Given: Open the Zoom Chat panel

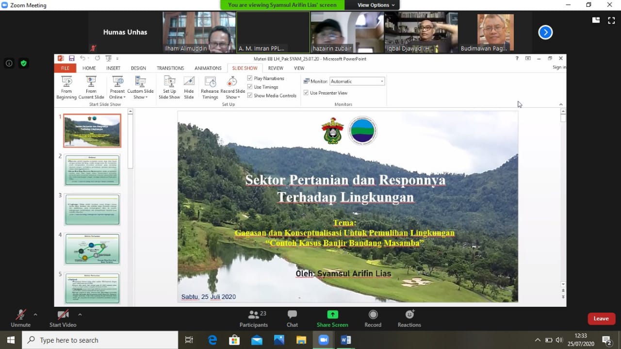Looking at the screenshot, I should click(x=292, y=318).
